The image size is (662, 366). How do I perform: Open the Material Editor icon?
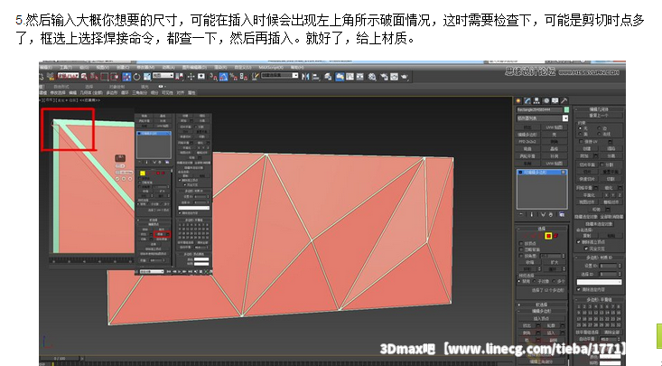(372, 77)
